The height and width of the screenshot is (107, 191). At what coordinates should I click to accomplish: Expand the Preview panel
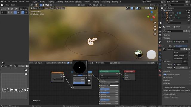pos(167,35)
